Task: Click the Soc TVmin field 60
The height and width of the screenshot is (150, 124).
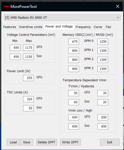Action: click(74, 102)
